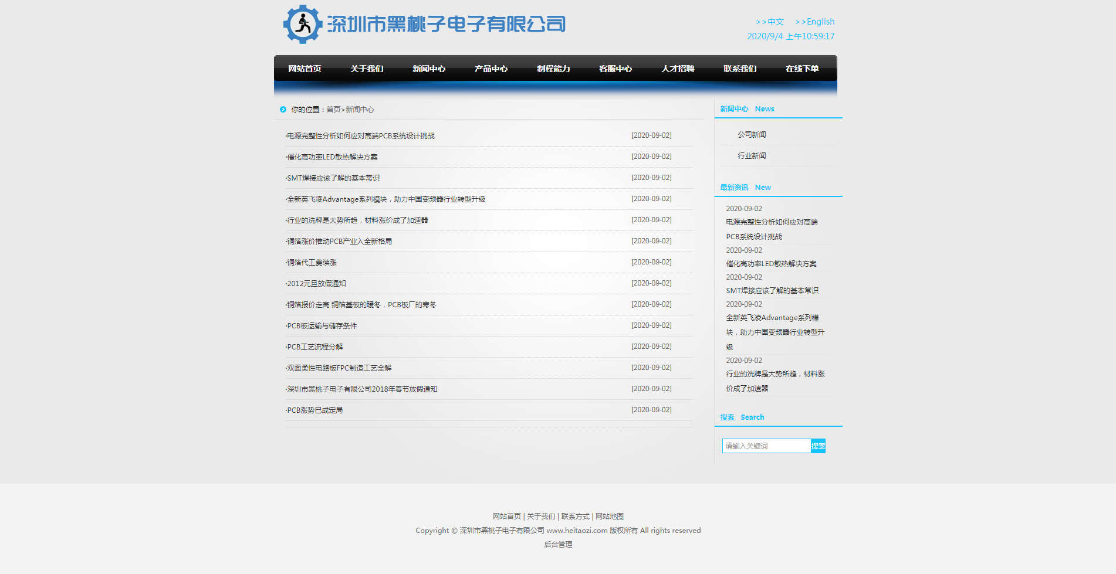Open 在线下单 in the navigation bar
The height and width of the screenshot is (574, 1116).
point(802,69)
